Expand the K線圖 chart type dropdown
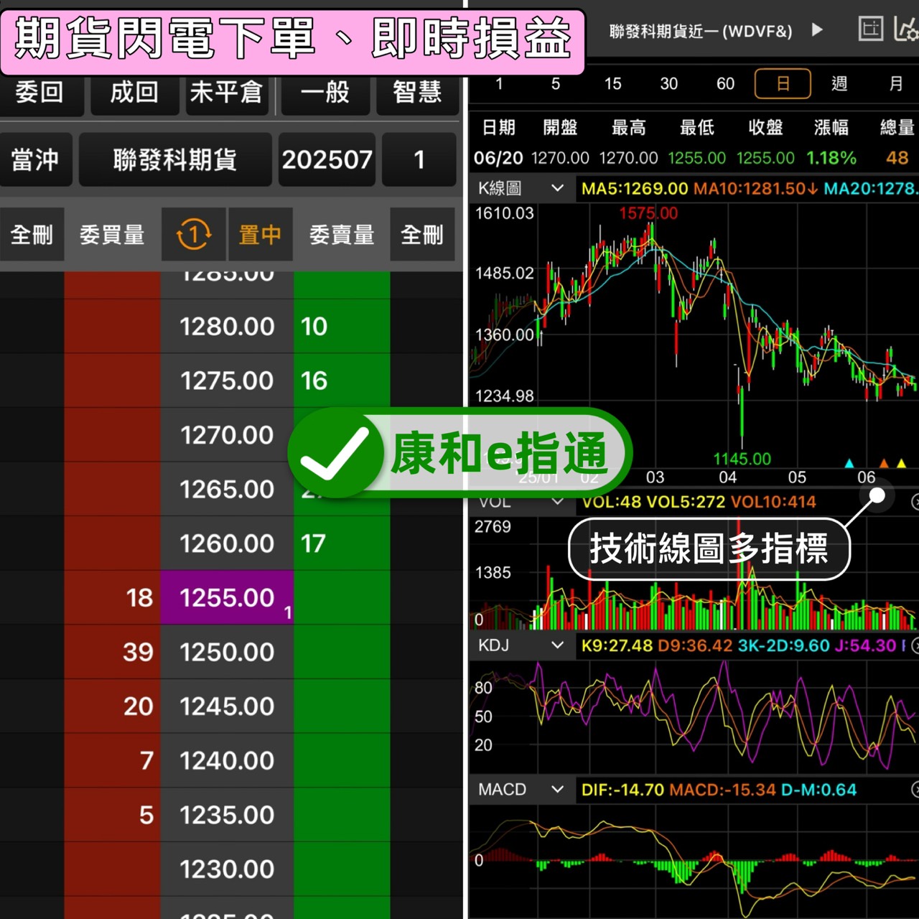This screenshot has width=919, height=919. (x=521, y=189)
